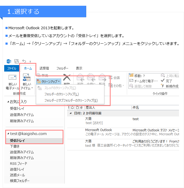Click the 転送 forward envelope icon
The height and width of the screenshot is (188, 184).
click(102, 78)
